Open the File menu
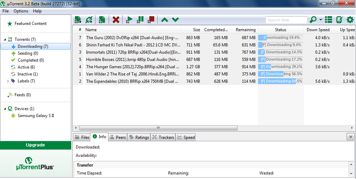356x179 pixels. [6, 11]
